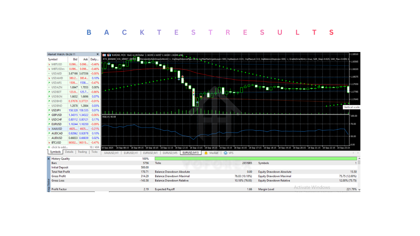Screen dimensions: 420x236
Task: Click the XAUUSD red down-arrow icon
Action: [x=49, y=129]
